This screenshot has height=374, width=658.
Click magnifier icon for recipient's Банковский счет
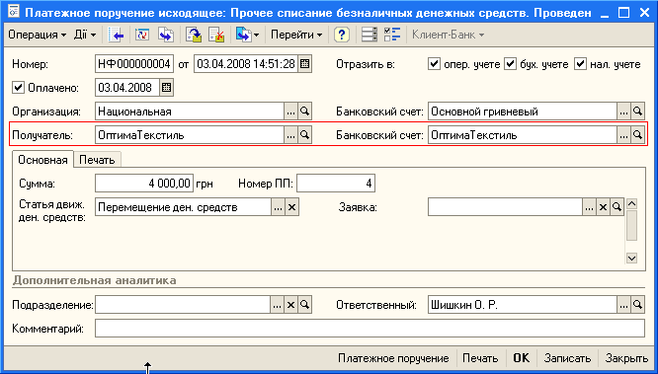(x=638, y=135)
